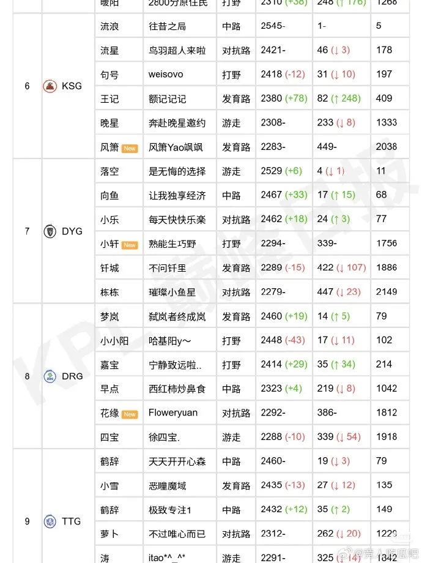Image resolution: width=422 pixels, height=563 pixels.
Task: Click the game ID Floweryuan
Action: tap(173, 413)
